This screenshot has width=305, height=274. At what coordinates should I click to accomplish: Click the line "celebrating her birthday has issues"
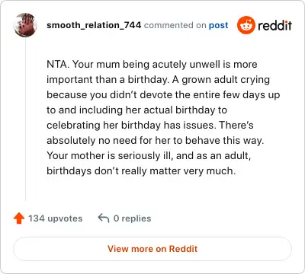150,125
